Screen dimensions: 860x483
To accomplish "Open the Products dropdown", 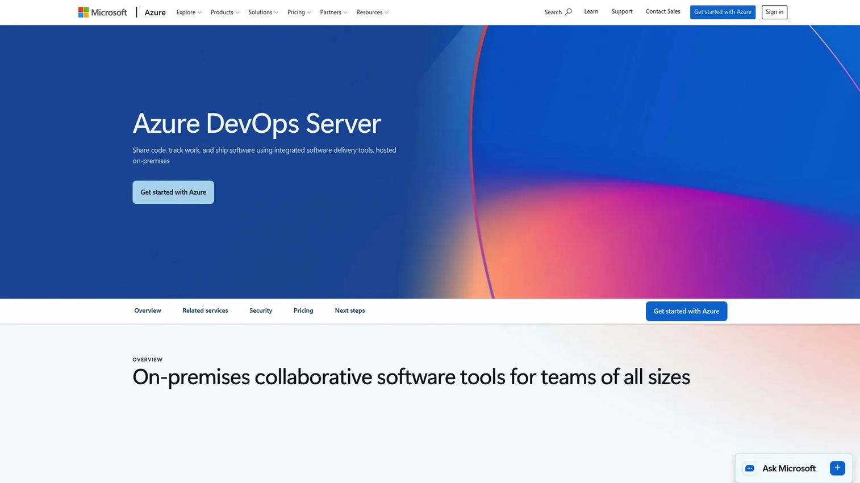I will tap(224, 12).
